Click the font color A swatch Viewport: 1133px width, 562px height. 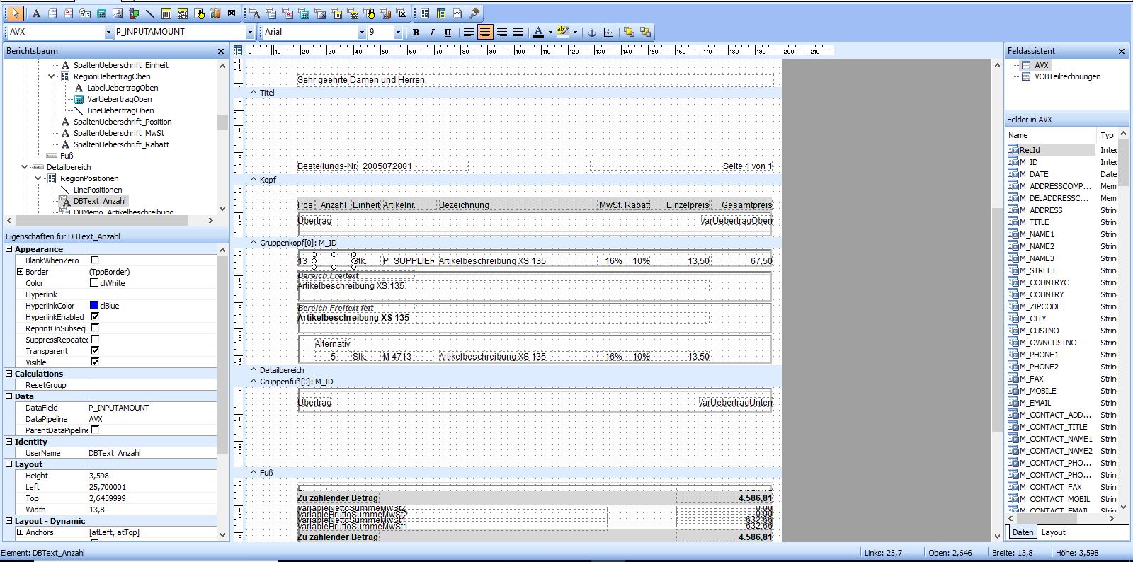538,32
